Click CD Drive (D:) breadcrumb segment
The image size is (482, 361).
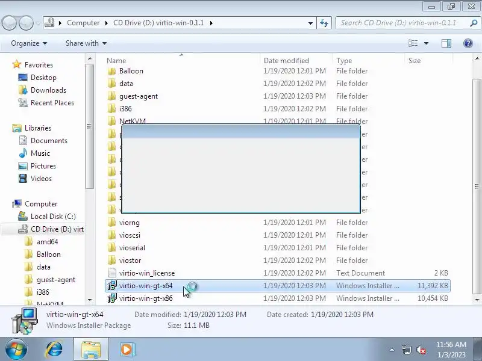(x=158, y=23)
